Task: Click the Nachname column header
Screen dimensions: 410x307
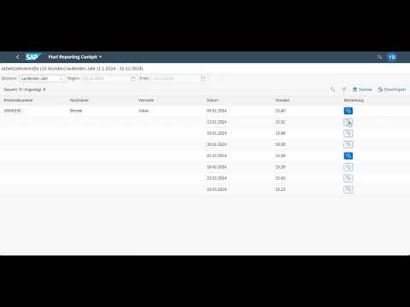Action: coord(79,101)
